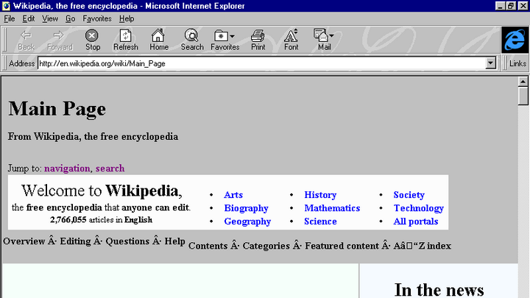530x298 pixels.
Task: Click the vertical scrollbar thumb
Action: coord(523,96)
